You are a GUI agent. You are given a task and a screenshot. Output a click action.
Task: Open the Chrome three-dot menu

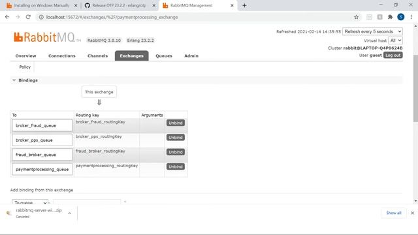click(x=411, y=17)
